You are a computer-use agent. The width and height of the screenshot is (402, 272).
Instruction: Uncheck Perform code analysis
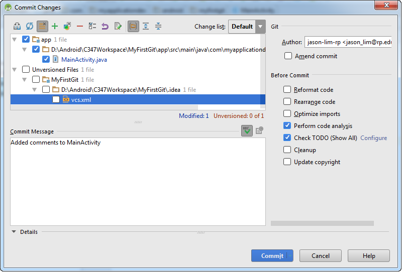click(287, 126)
